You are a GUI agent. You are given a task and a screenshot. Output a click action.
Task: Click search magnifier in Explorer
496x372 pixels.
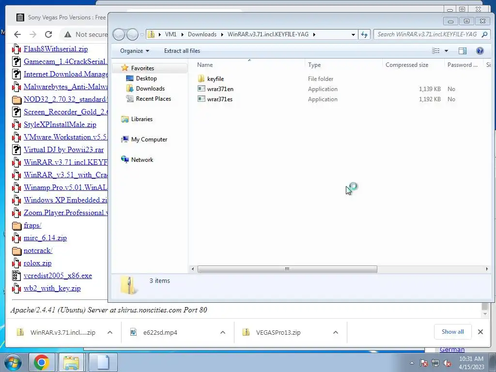484,34
